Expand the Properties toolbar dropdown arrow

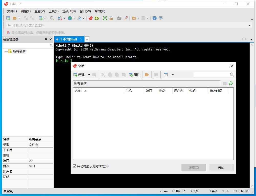click(x=45, y=18)
